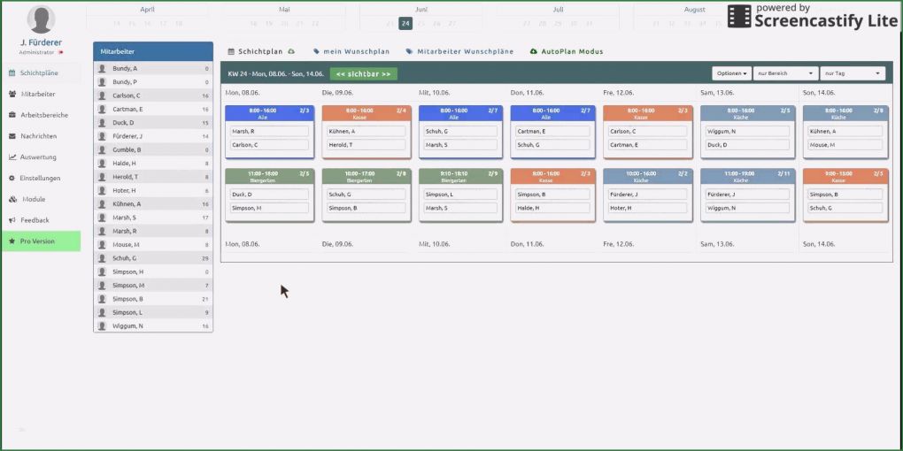Activate AutoPlan Modus

[x=567, y=52]
